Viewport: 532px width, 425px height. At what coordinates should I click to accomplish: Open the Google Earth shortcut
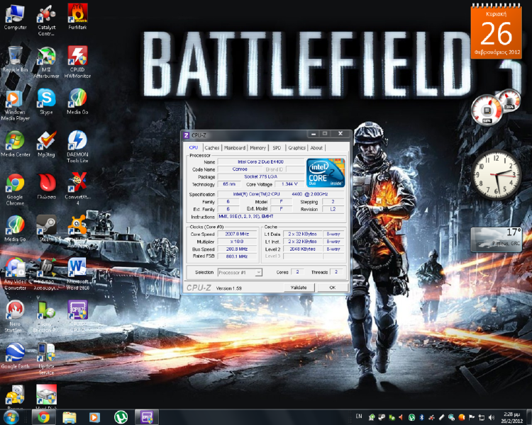click(x=15, y=356)
